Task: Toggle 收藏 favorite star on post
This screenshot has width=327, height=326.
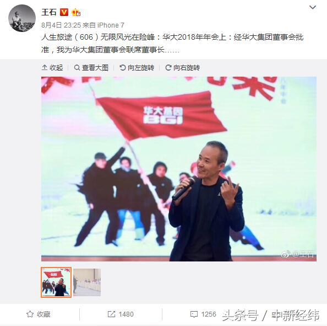Action: pyautogui.click(x=39, y=314)
